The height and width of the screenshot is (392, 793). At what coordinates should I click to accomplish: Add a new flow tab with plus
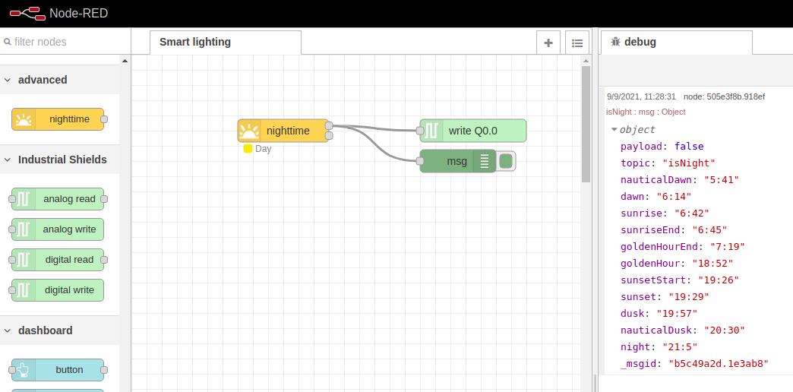548,43
